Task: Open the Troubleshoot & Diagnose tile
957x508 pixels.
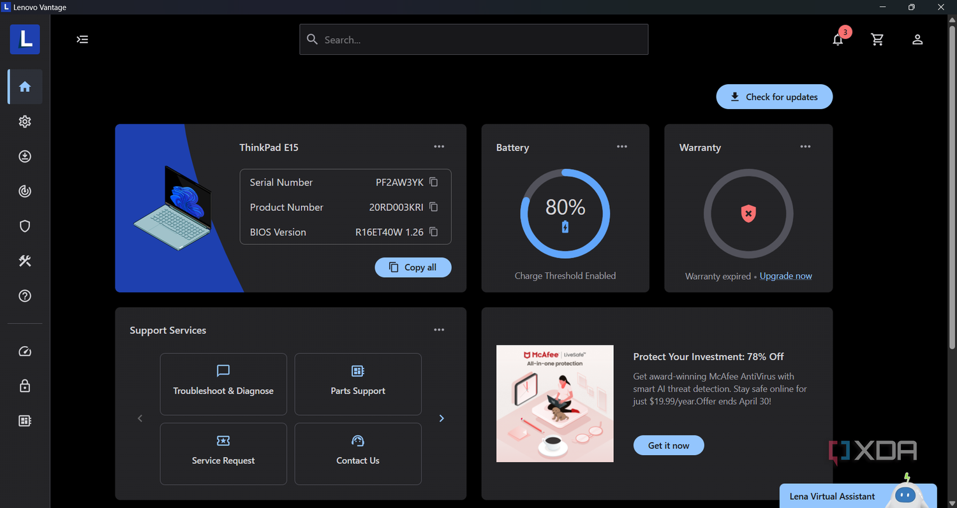Action: 223,384
